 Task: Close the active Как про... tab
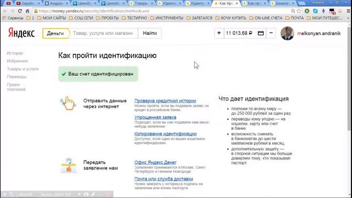click(x=237, y=3)
